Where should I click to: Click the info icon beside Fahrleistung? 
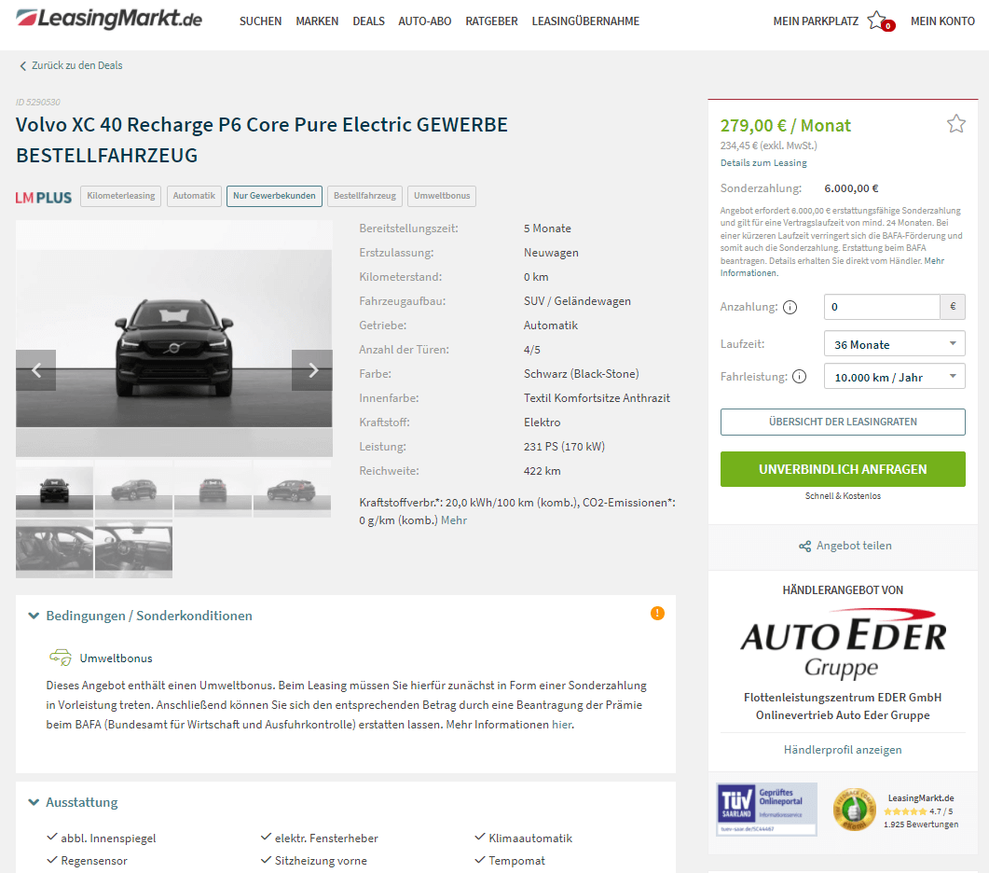[x=799, y=377]
